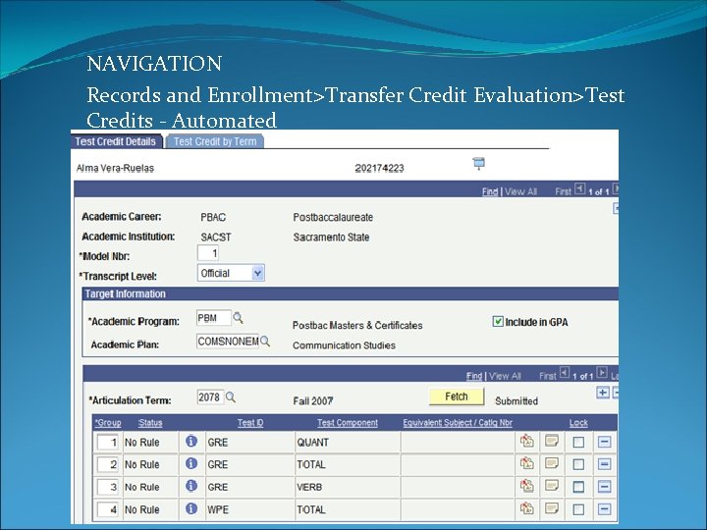
Task: Switch to Test Credit Details tab
Action: coord(116,141)
